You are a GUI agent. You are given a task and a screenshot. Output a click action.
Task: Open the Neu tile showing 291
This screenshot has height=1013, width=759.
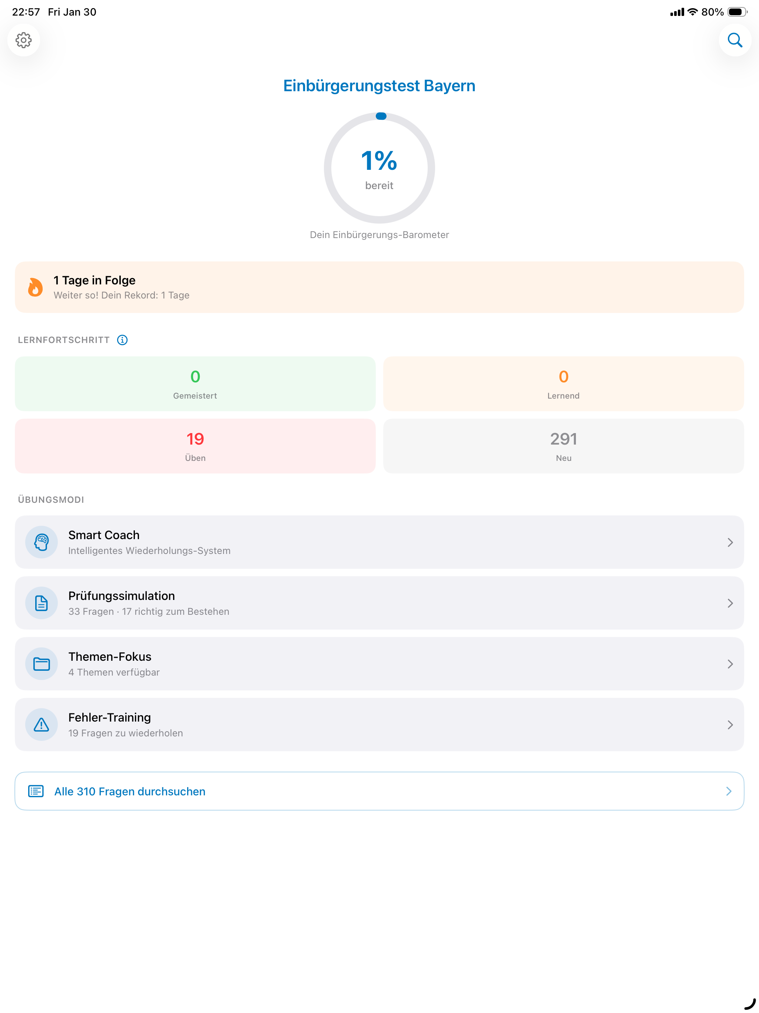[x=564, y=446]
